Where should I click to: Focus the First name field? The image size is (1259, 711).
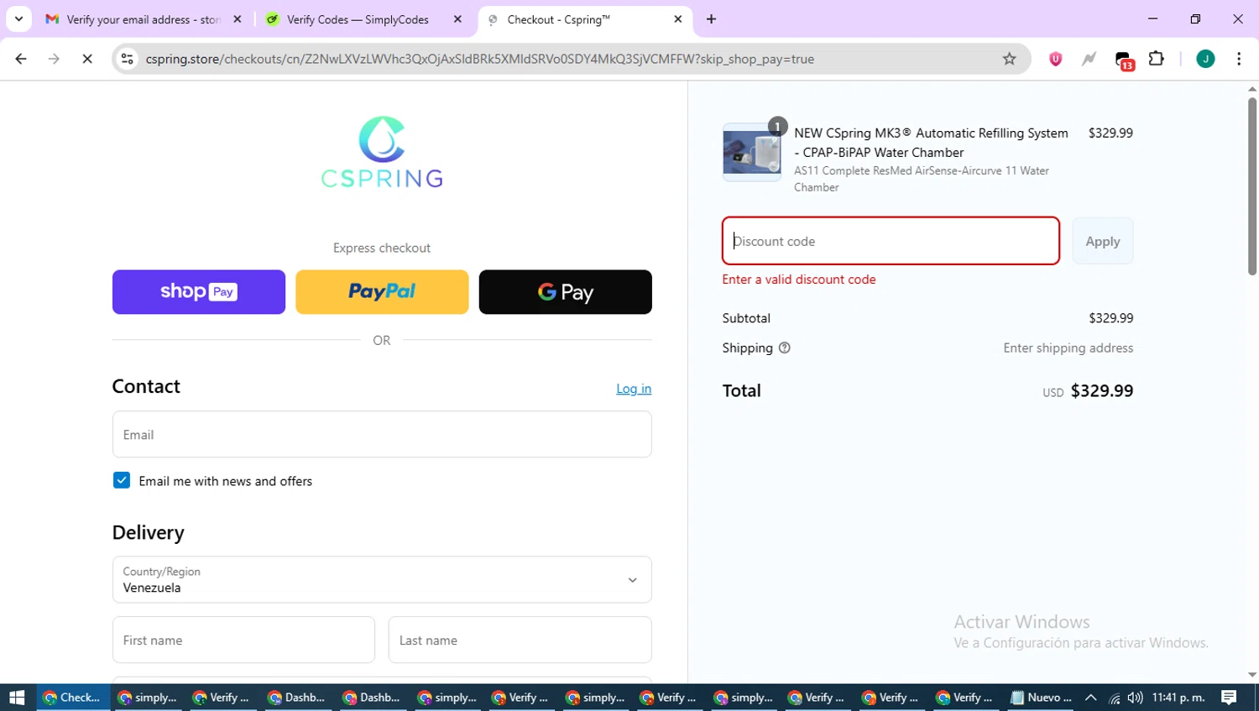point(243,640)
